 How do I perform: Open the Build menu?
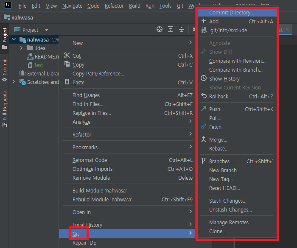pos(134,6)
